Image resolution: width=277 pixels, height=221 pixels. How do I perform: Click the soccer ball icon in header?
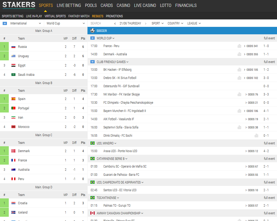[x=93, y=31]
